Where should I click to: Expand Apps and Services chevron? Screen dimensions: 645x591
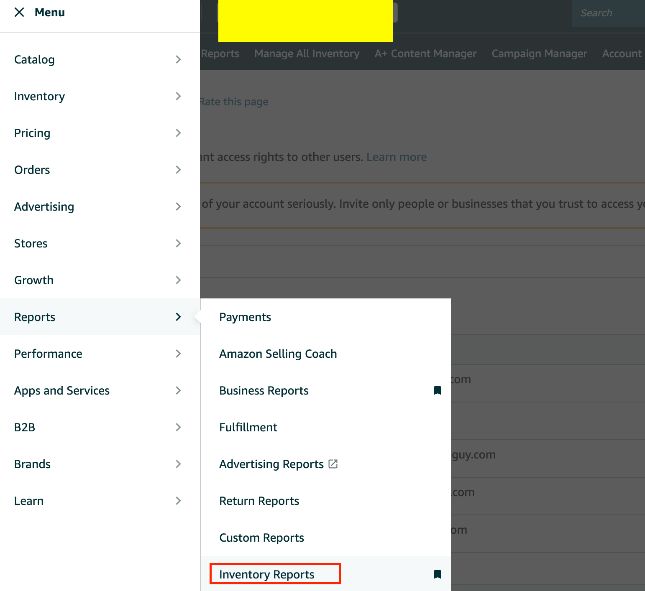178,390
